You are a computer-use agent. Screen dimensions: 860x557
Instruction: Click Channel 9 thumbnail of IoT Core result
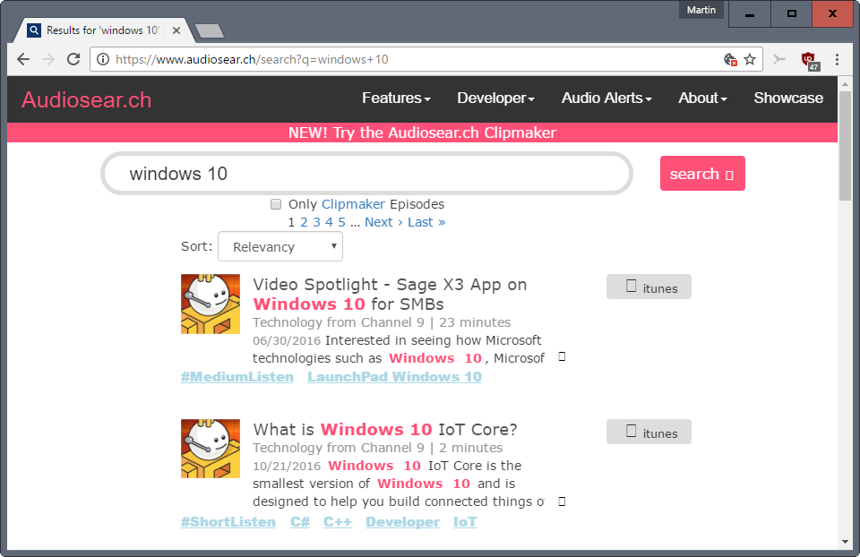(x=211, y=449)
